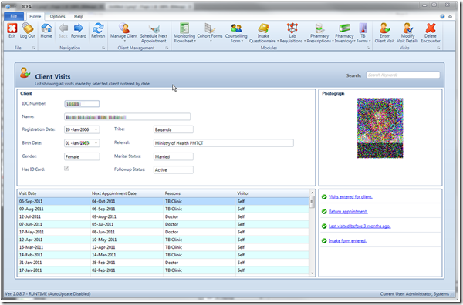463x305 pixels.
Task: Sort by the Reasons column header
Action: pos(199,193)
